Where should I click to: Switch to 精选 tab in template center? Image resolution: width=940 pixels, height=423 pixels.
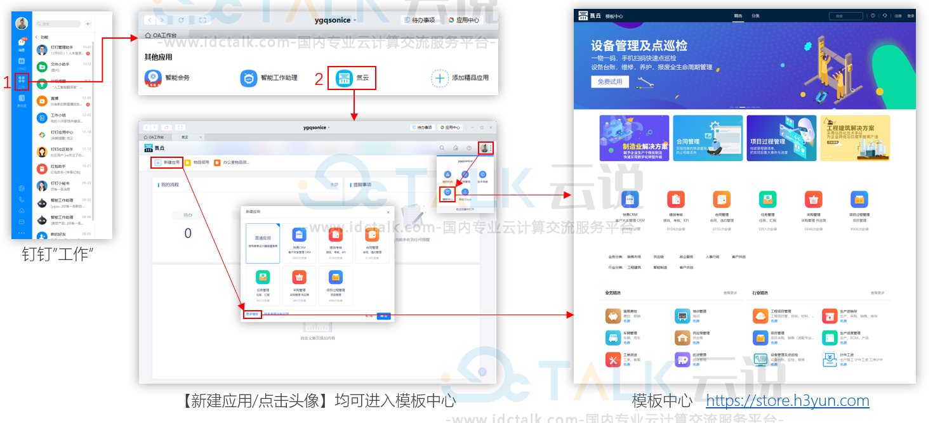738,16
